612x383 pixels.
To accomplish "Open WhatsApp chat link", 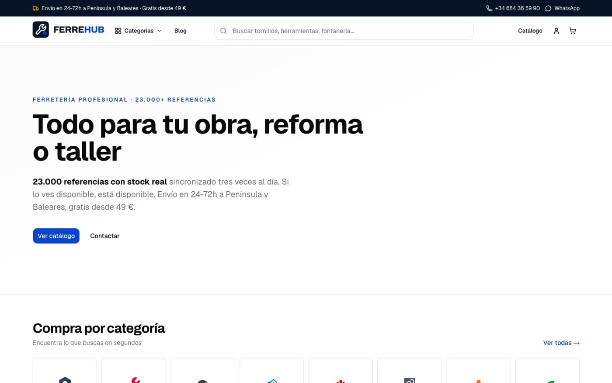I will [562, 8].
